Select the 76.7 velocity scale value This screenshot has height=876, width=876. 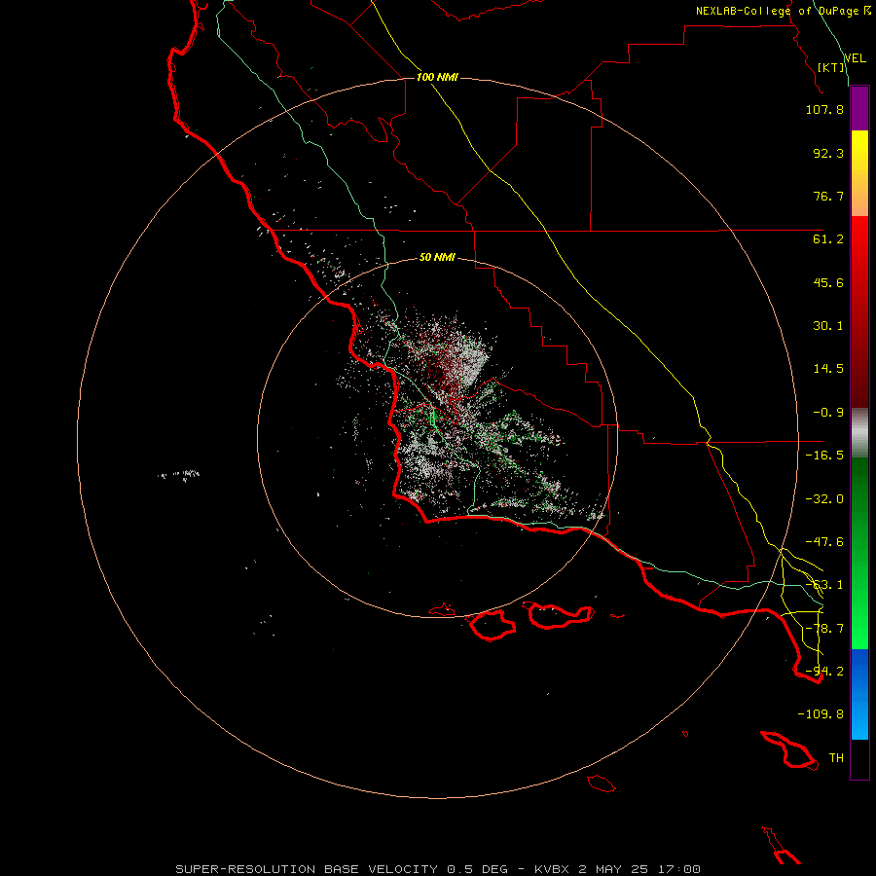(x=828, y=196)
